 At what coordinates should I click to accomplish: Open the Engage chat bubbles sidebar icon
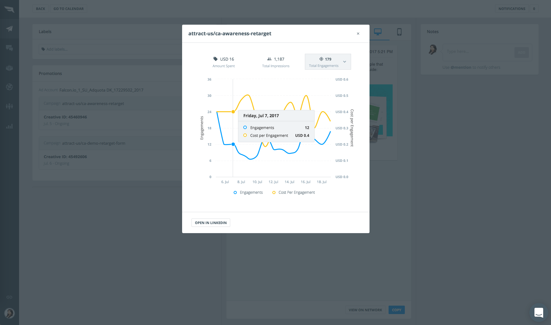(9, 48)
